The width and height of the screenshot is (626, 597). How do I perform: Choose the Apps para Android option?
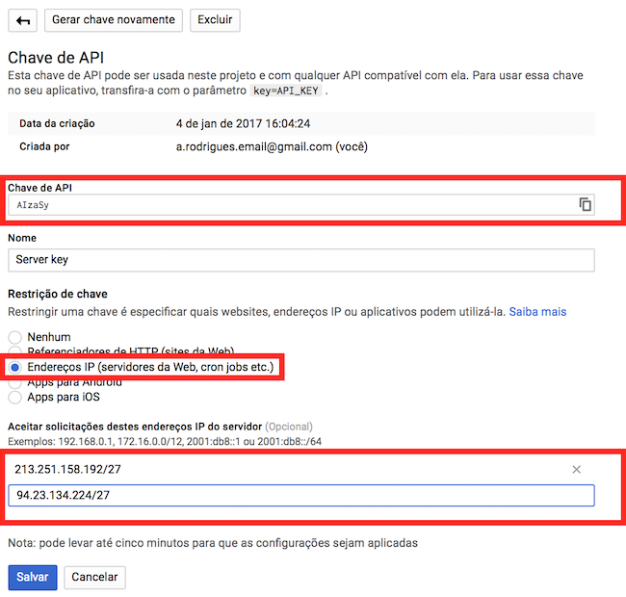click(x=14, y=382)
